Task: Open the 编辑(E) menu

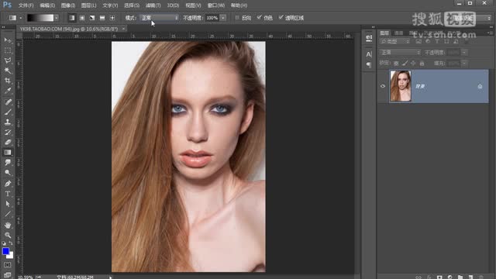Action: point(47,5)
